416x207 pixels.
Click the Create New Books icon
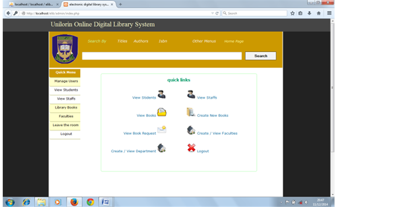pos(191,112)
